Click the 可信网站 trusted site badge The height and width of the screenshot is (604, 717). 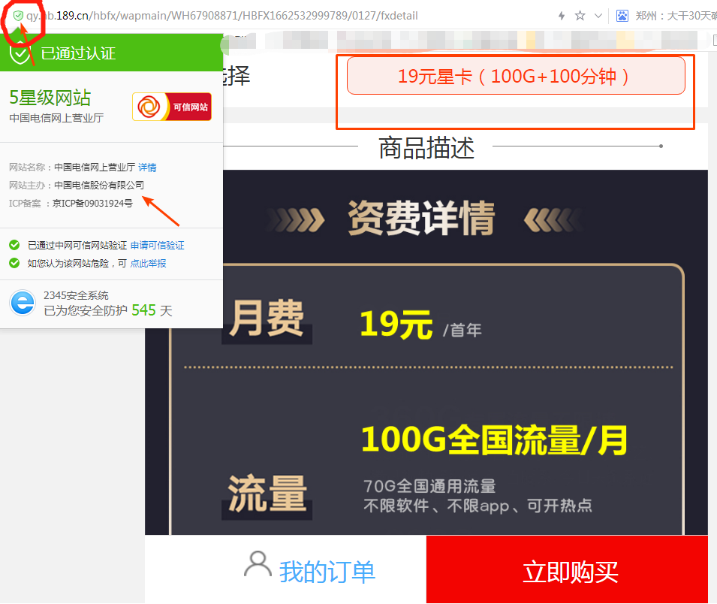pyautogui.click(x=172, y=107)
